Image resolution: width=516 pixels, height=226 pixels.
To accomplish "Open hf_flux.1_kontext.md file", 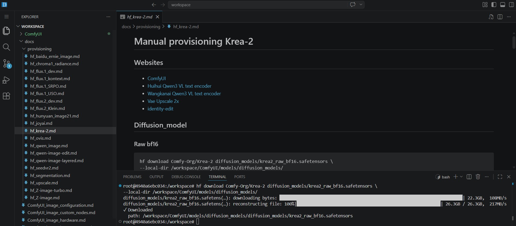I will (50, 78).
